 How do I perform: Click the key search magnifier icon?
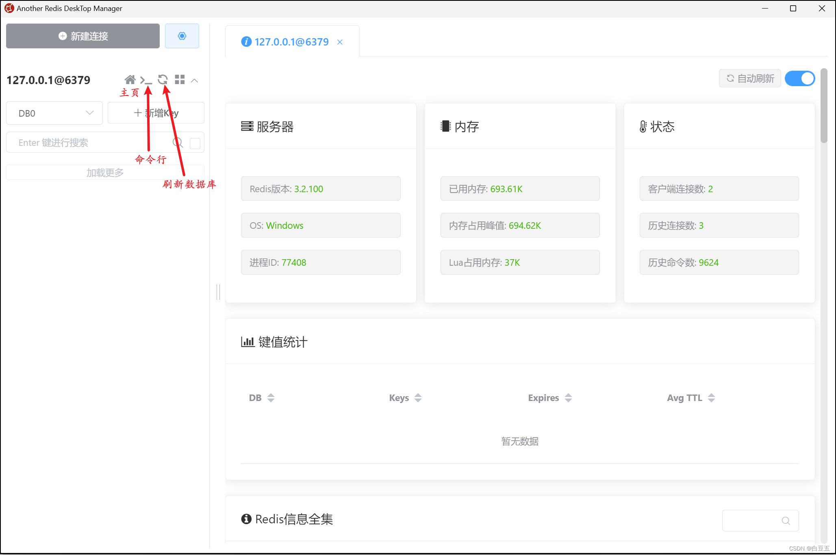[x=178, y=143]
